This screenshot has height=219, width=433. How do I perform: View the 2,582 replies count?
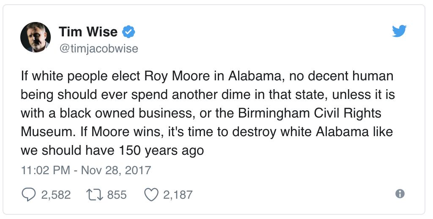(56, 194)
